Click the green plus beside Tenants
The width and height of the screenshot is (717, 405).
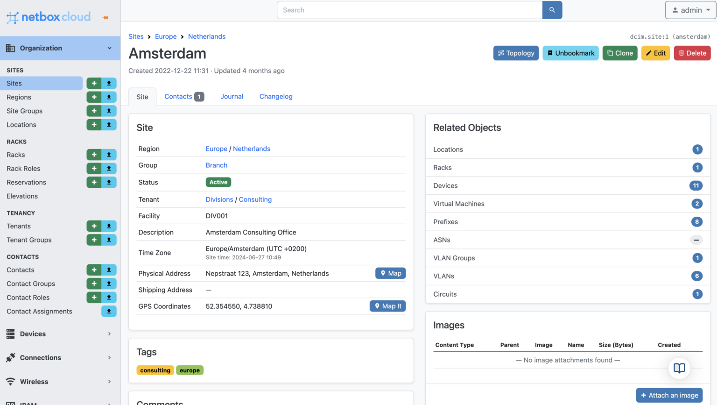(94, 226)
